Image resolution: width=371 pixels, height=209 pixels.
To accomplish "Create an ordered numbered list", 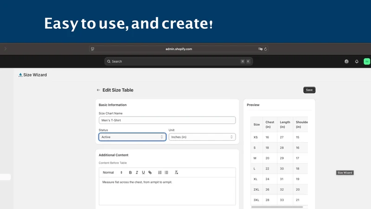I will click(x=160, y=172).
